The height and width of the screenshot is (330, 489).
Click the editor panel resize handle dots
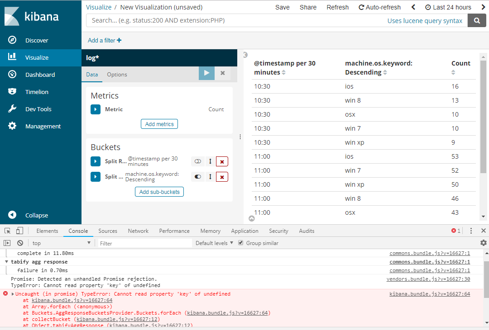pos(240,137)
